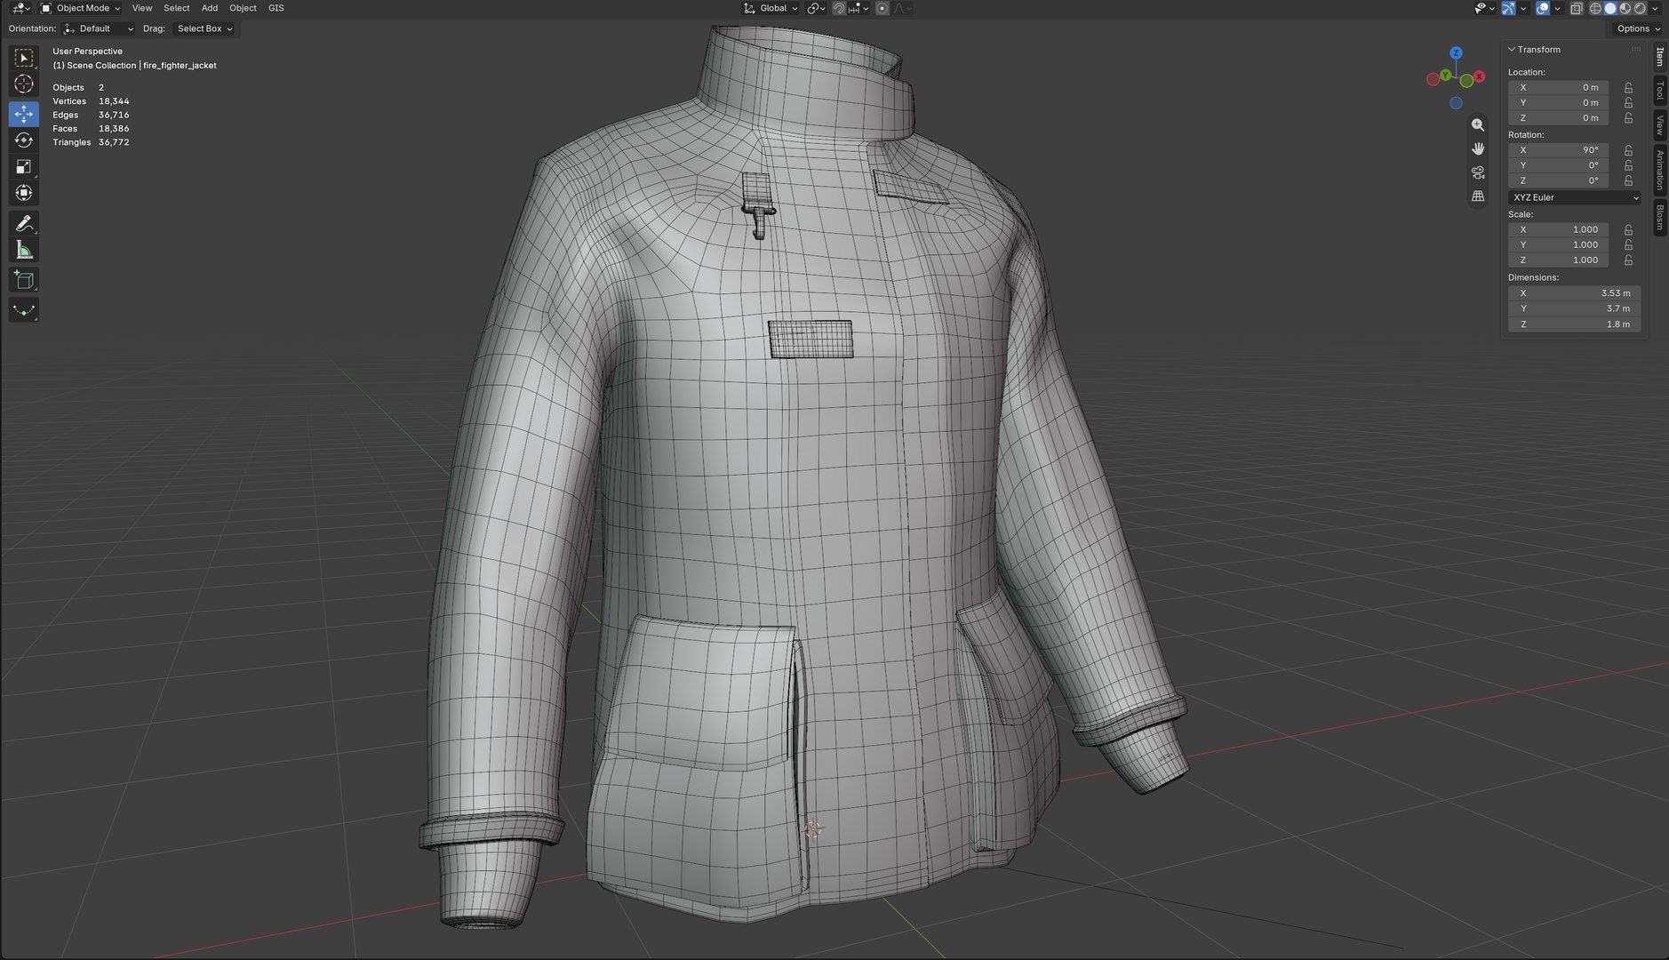Viewport: 1669px width, 960px height.
Task: Toggle proportional editing
Action: click(x=882, y=8)
